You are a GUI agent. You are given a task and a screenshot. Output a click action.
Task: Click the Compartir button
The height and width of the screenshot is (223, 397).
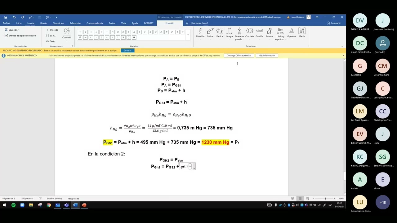click(x=334, y=23)
